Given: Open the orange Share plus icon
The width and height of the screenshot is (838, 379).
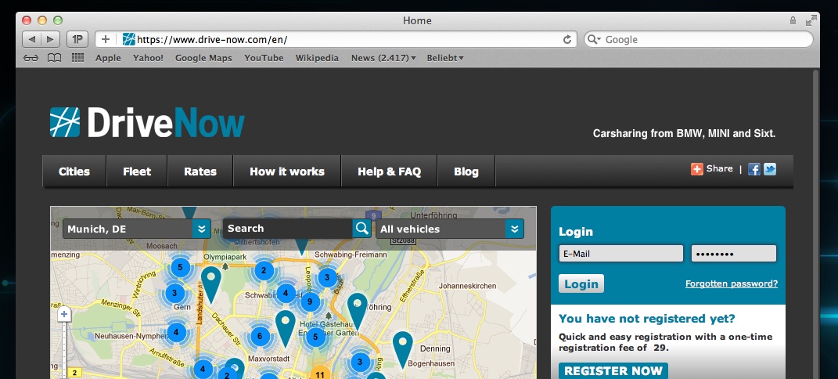Looking at the screenshot, I should [x=697, y=169].
